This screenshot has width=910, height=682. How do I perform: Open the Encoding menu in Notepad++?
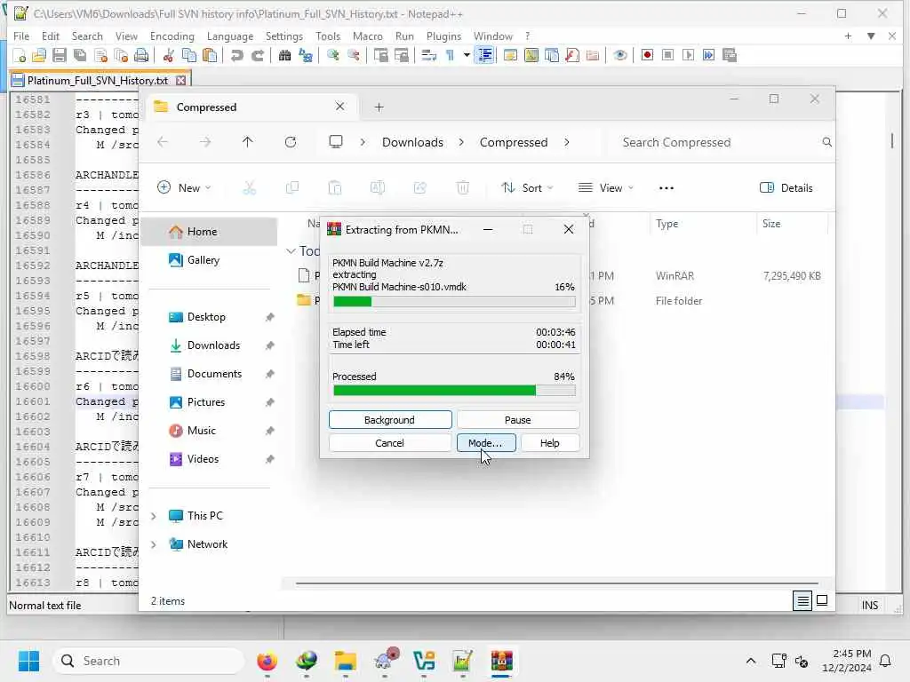point(172,36)
